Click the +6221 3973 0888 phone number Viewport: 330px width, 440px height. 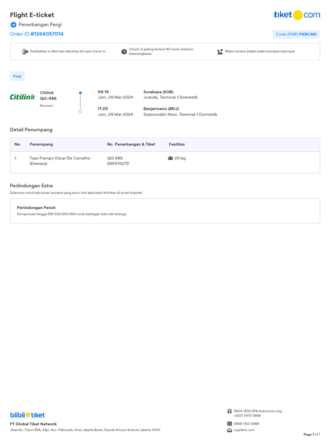tap(247, 416)
